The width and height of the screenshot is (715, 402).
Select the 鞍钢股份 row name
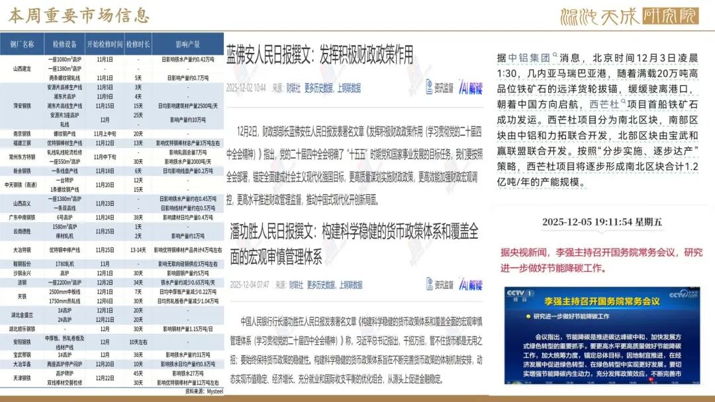(22, 264)
